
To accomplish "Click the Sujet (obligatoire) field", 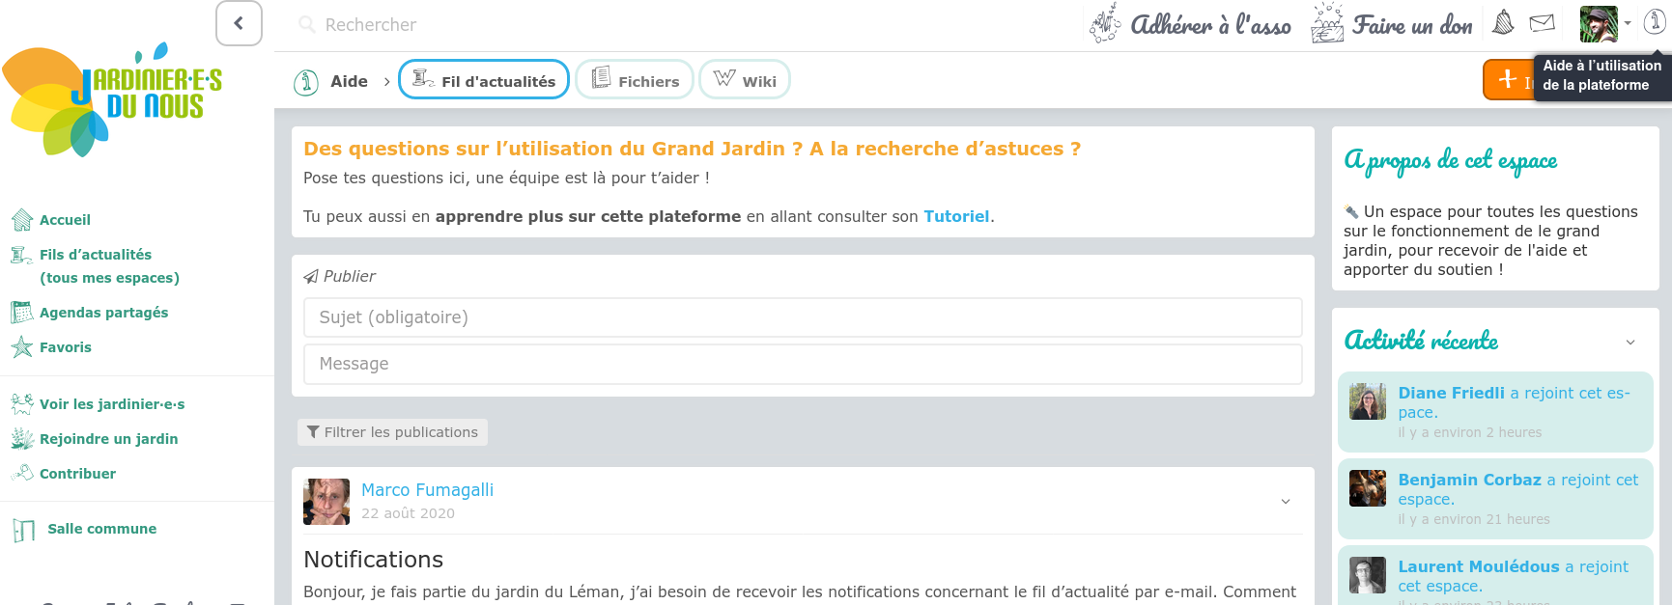I will point(802,317).
